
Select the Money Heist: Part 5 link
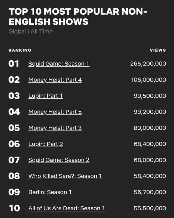pos(55,112)
